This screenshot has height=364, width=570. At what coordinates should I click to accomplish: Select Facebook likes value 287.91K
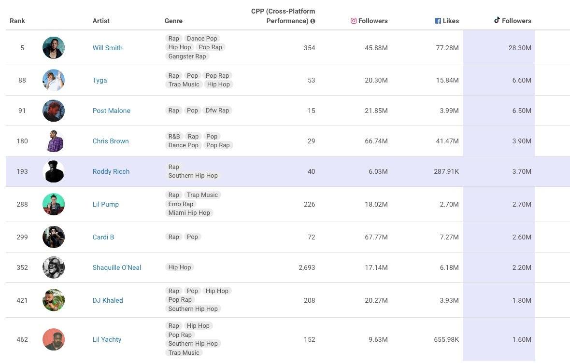pos(446,171)
